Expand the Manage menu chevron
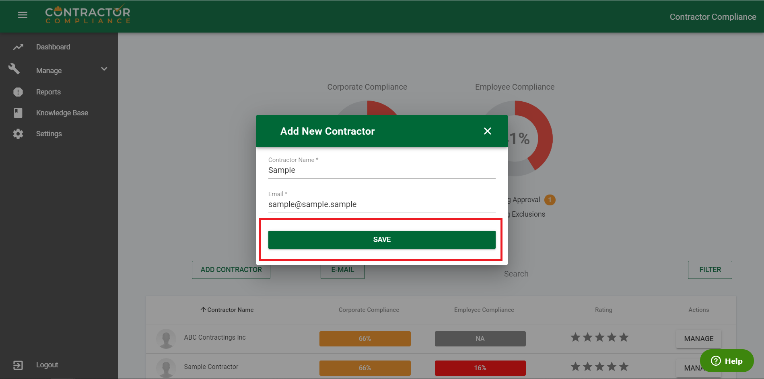Viewport: 764px width, 379px height. point(104,69)
